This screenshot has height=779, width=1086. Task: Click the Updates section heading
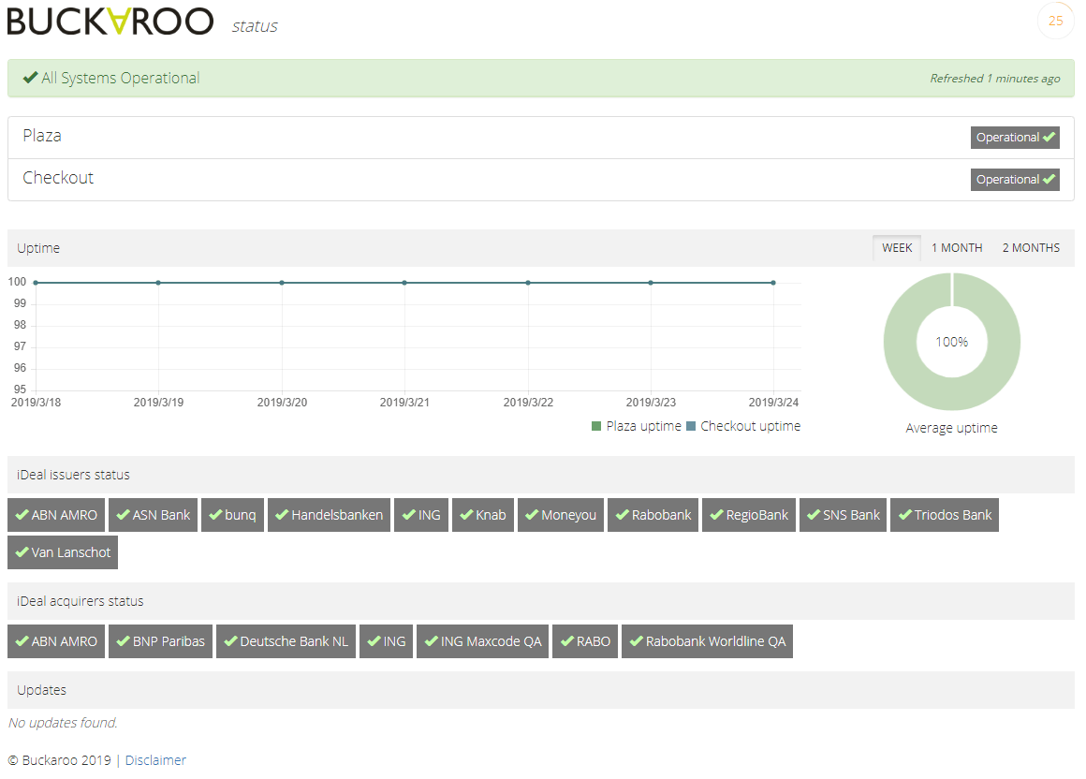pyautogui.click(x=41, y=690)
